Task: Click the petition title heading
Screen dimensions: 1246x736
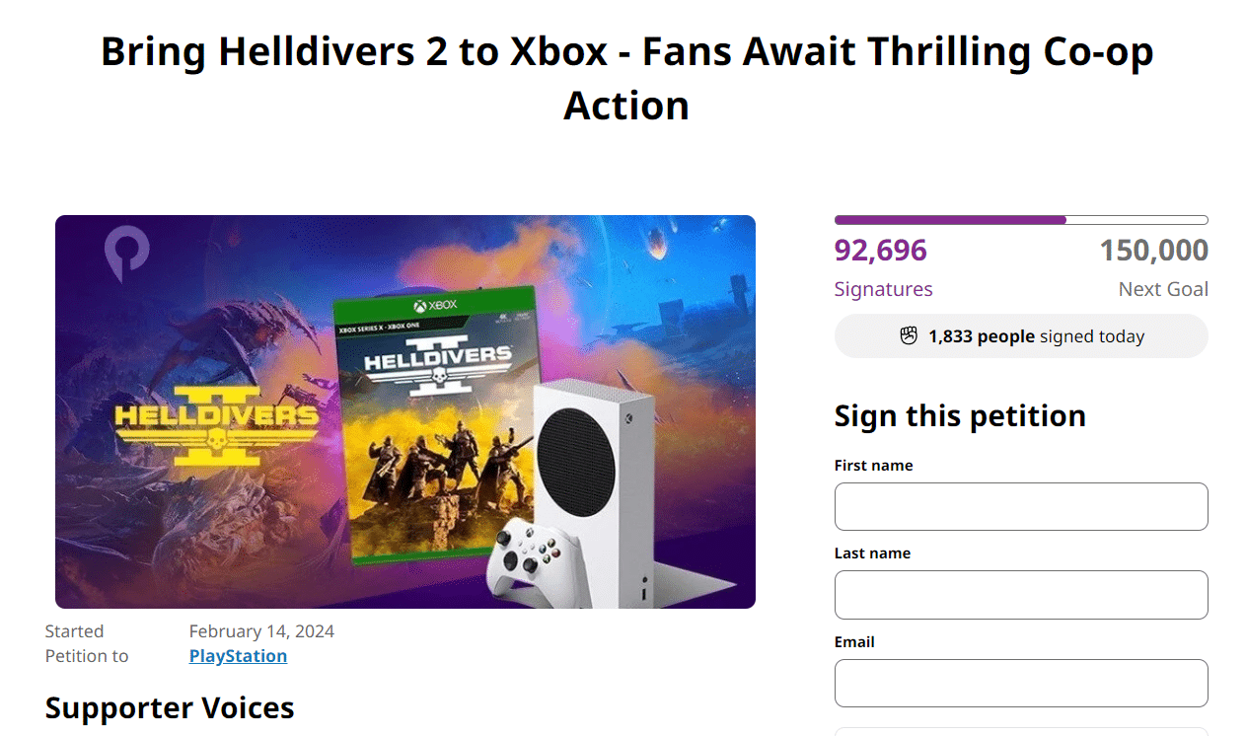Action: 625,79
